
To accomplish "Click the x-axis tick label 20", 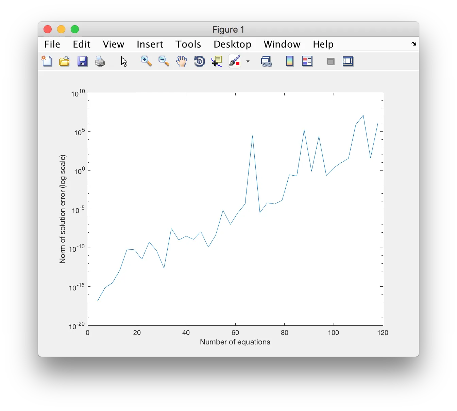I will click(x=137, y=333).
